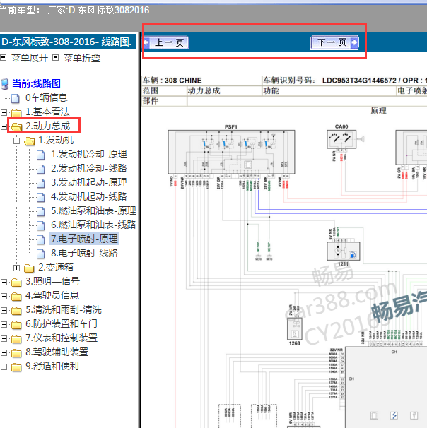Click the computer icon beside 当前:线路图

(5, 84)
